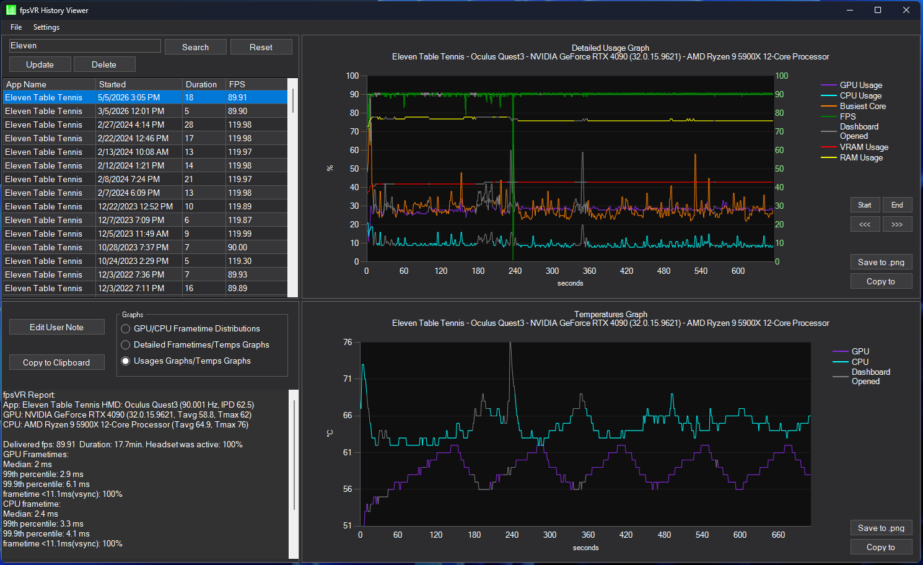This screenshot has width=923, height=565.
Task: Sort sessions by the FPS column header
Action: (256, 84)
